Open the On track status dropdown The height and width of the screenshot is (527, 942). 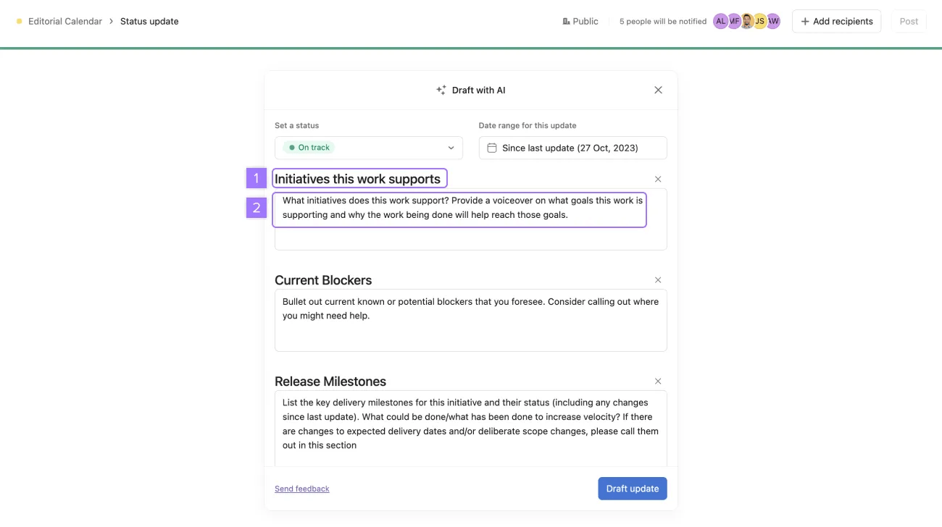pos(369,148)
